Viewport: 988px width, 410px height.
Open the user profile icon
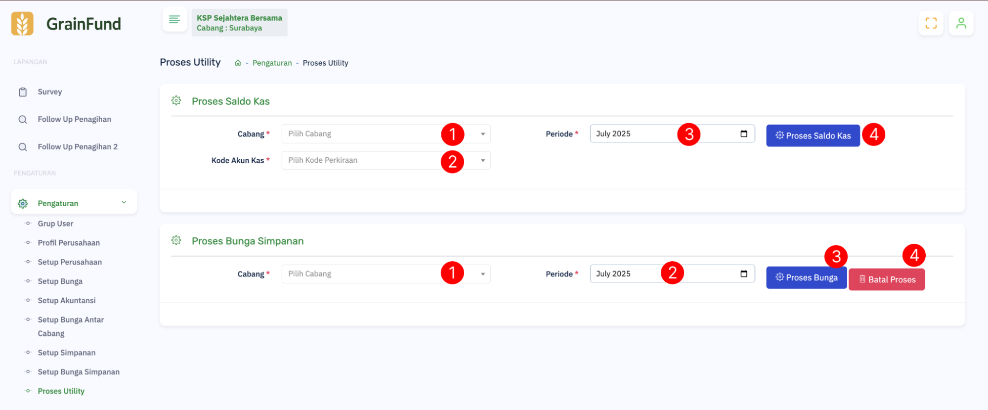tap(961, 23)
